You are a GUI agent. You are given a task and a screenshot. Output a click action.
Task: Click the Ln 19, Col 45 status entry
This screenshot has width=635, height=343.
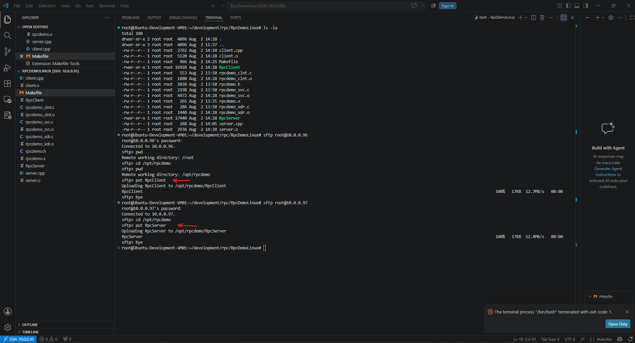[x=524, y=339]
